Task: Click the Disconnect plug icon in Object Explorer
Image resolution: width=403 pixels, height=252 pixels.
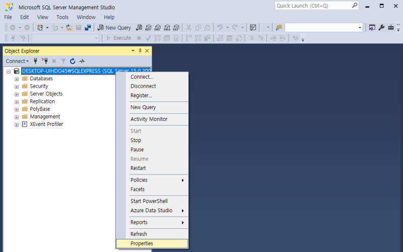Action: tap(45, 61)
